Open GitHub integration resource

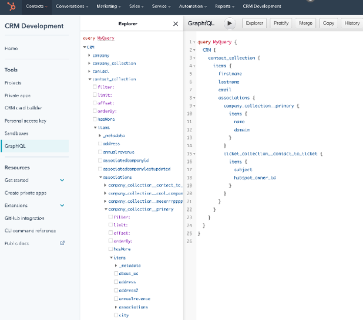pos(24,218)
